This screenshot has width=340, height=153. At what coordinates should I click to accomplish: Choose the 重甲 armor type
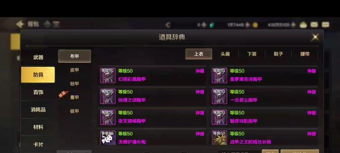coord(74,97)
